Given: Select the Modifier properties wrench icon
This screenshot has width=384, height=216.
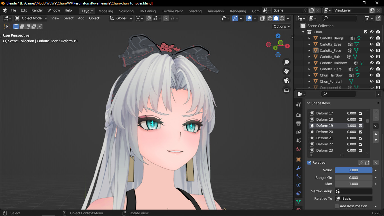Looking at the screenshot, I should [298, 168].
